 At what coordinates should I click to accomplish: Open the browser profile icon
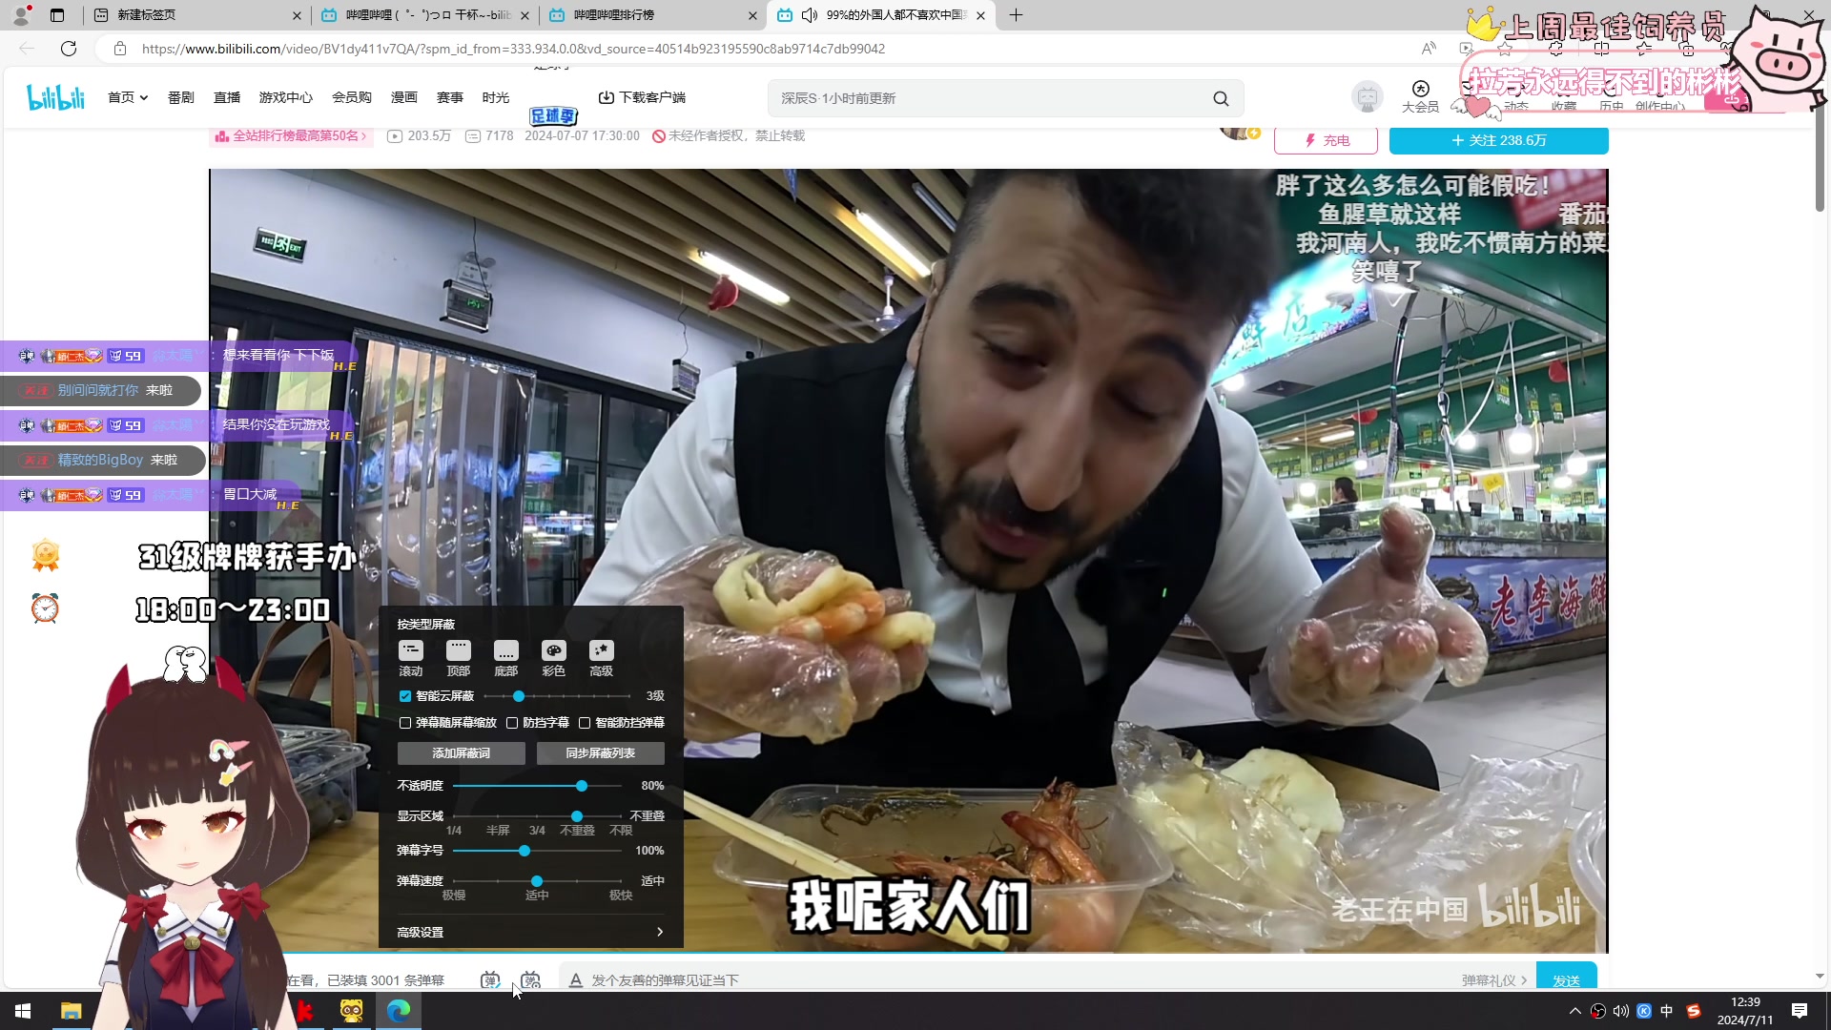pos(21,14)
